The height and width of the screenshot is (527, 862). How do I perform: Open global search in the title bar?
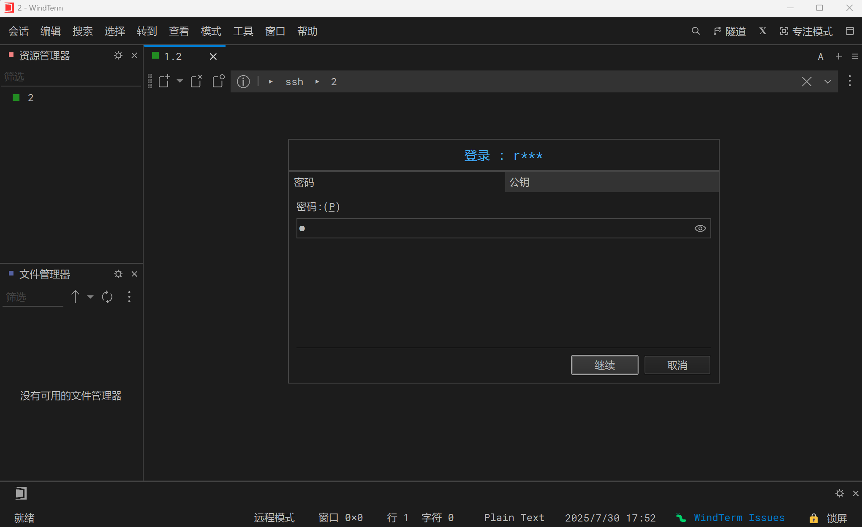point(696,31)
